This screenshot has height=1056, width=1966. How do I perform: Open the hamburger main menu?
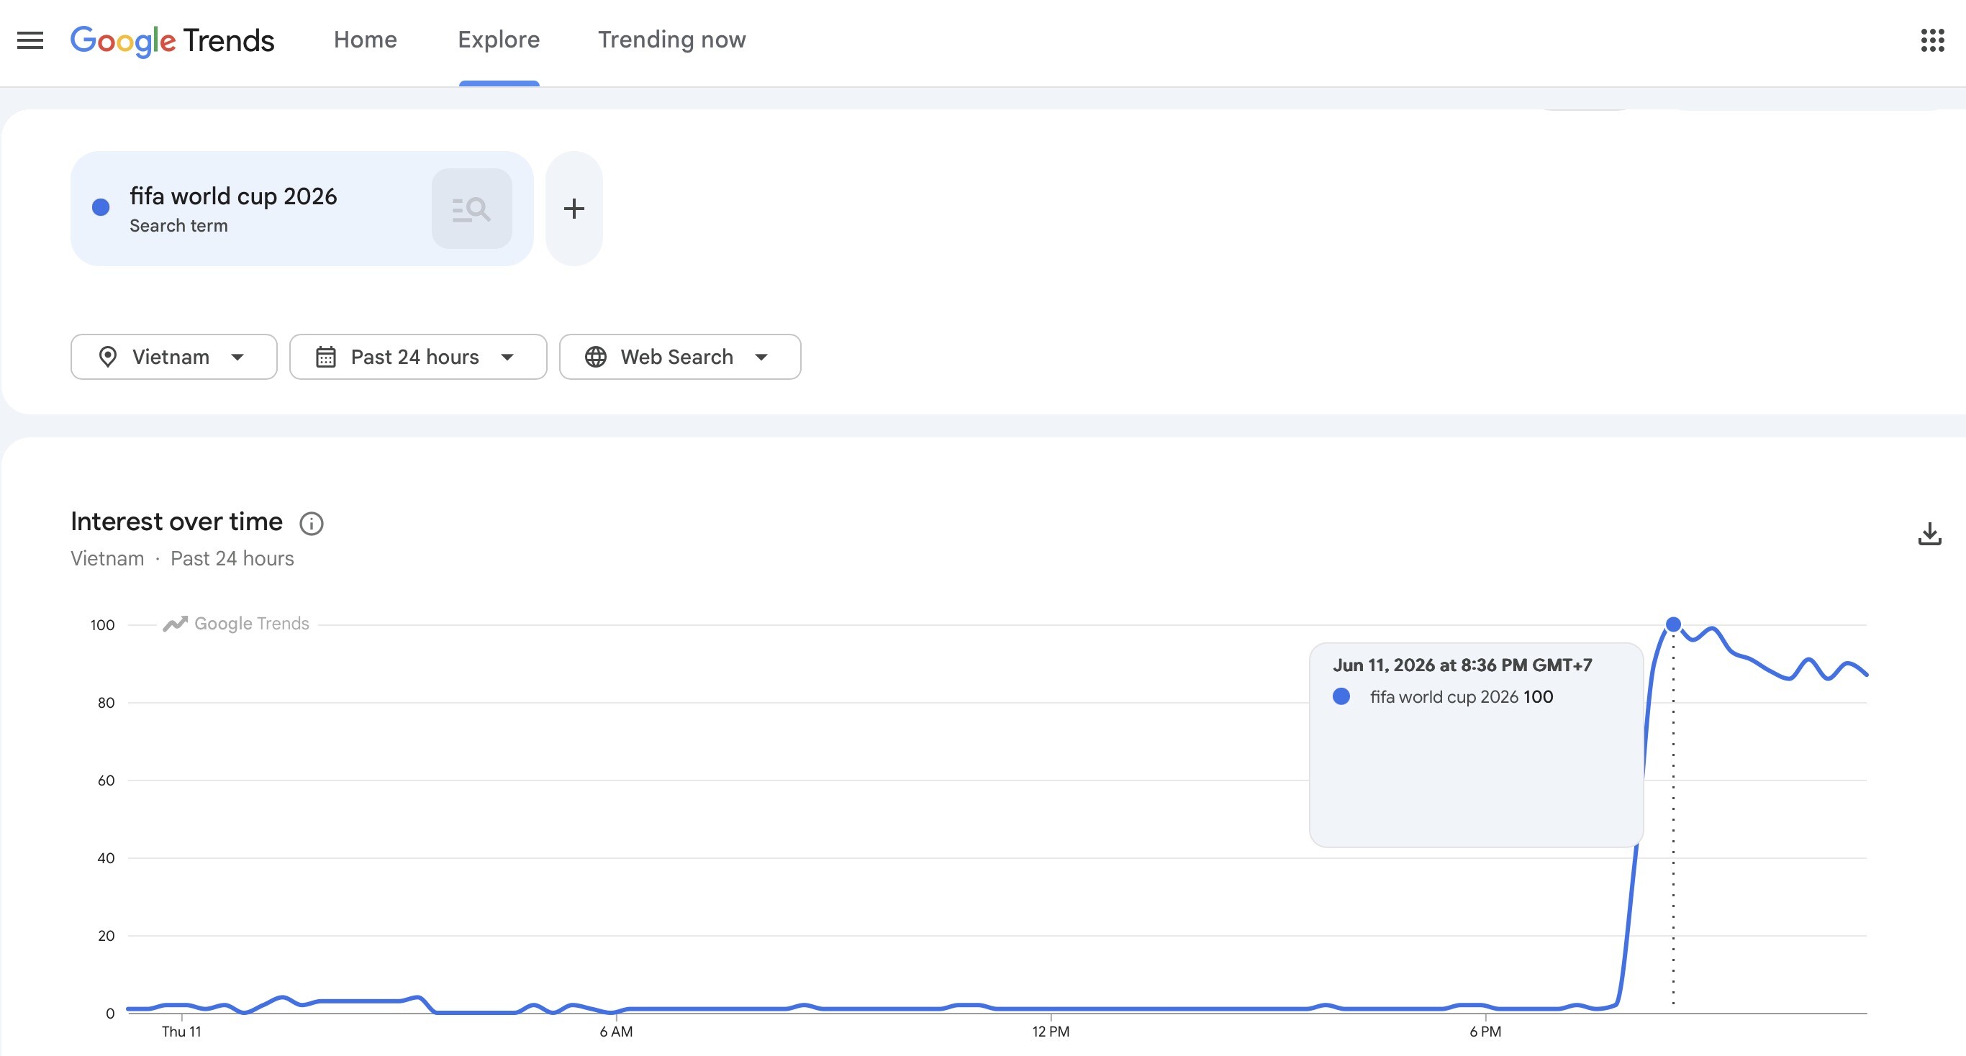[30, 40]
